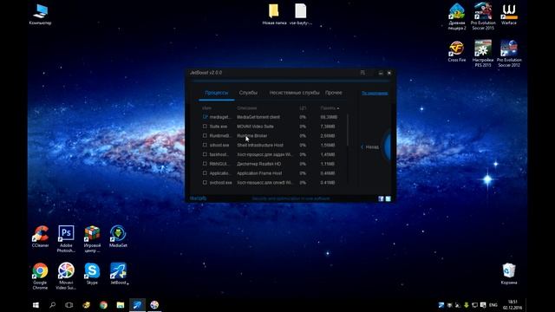Open Pro Evolution Soccer 2012 shortcut
Screen dimensions: 555x312
[509, 54]
